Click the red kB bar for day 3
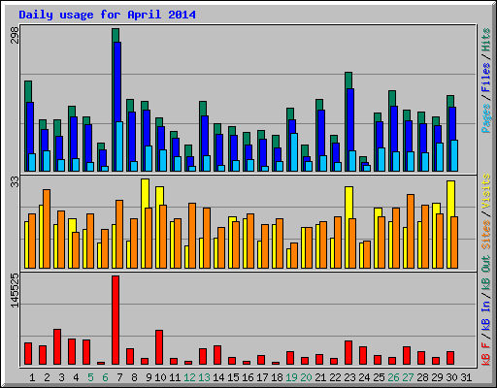 57,347
